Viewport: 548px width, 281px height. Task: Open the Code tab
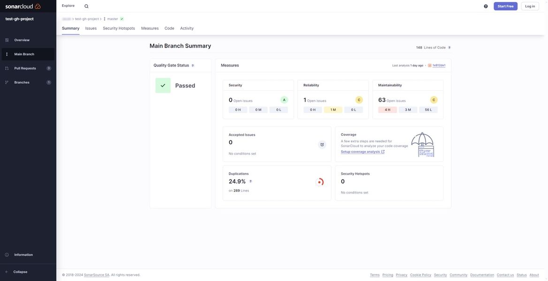tap(169, 28)
